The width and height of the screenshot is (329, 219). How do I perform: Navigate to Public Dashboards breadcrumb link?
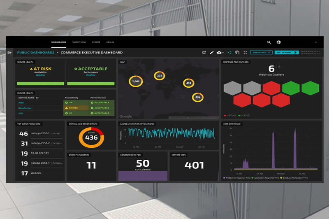click(35, 53)
